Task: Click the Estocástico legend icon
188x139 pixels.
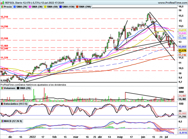Action: (2, 104)
